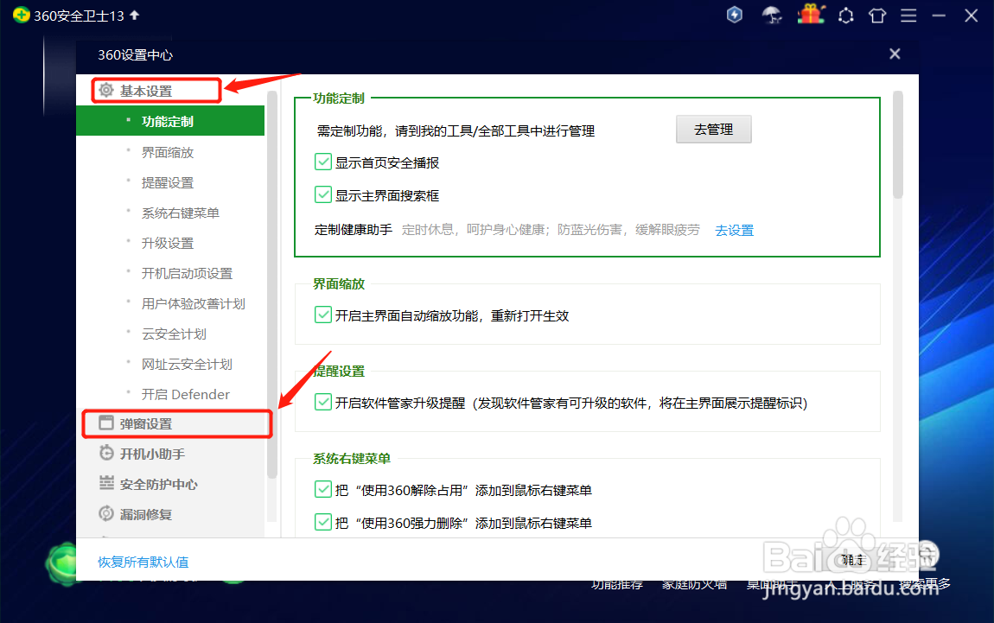Open the hamburger main menu icon

908,16
